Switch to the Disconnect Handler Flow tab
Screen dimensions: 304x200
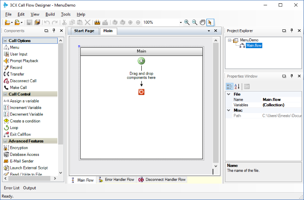click(x=162, y=180)
